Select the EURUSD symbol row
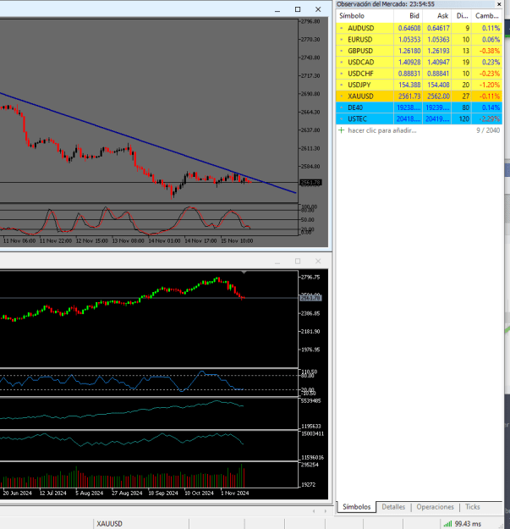Screen dimensions: 510x529 [419, 40]
